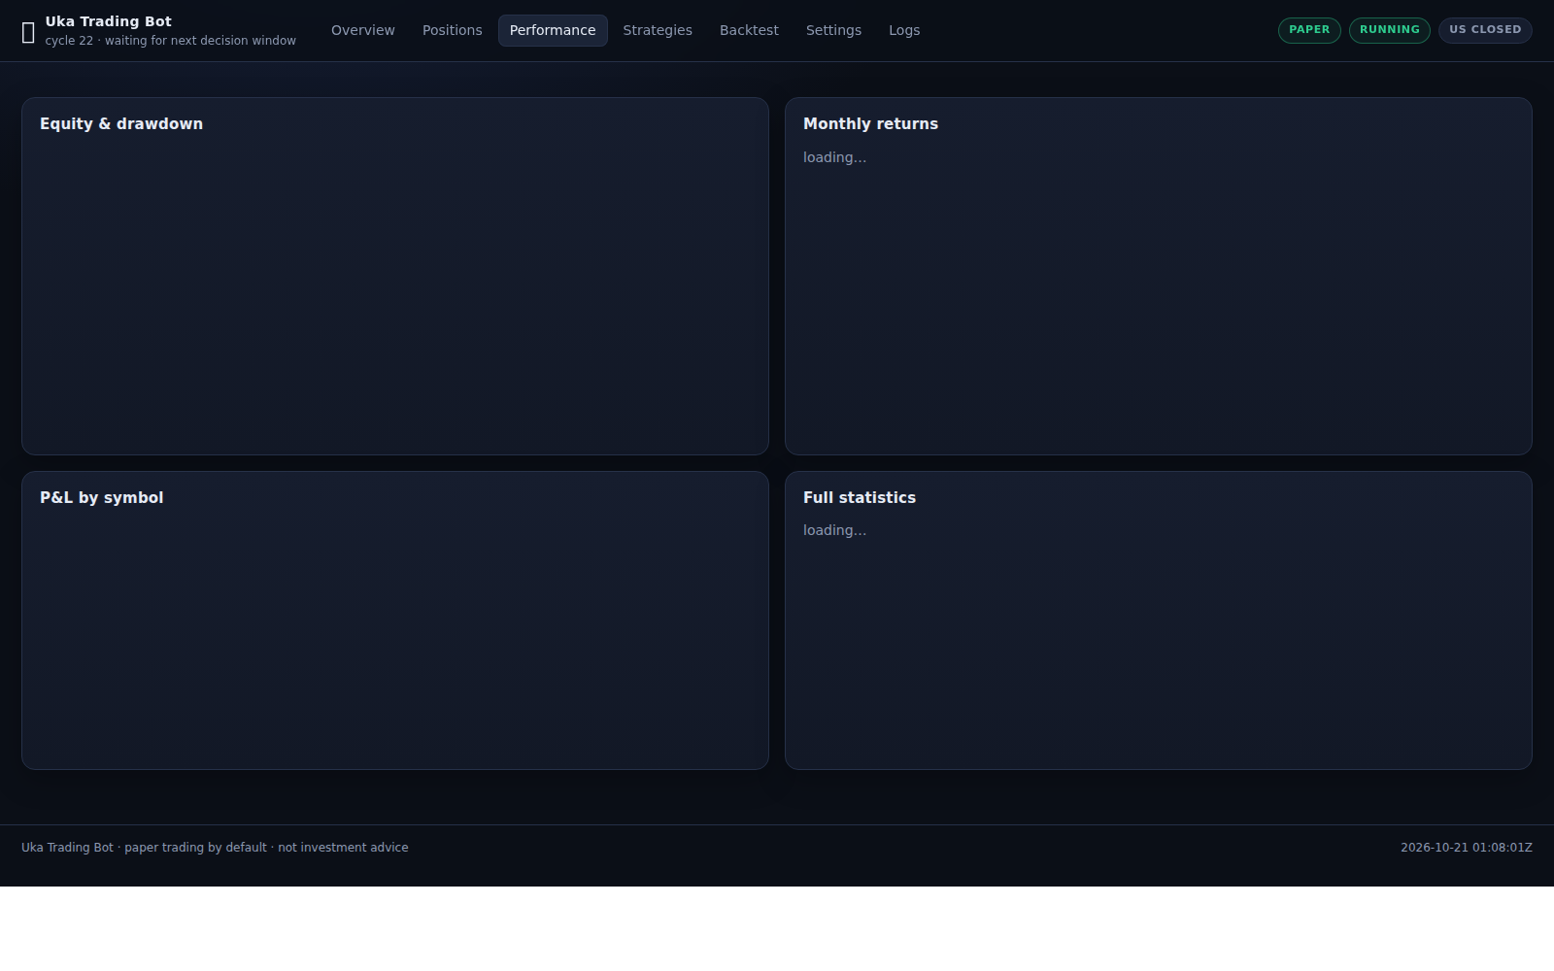Click loading text under Monthly returns
The height and width of the screenshot is (971, 1554).
coord(834,157)
